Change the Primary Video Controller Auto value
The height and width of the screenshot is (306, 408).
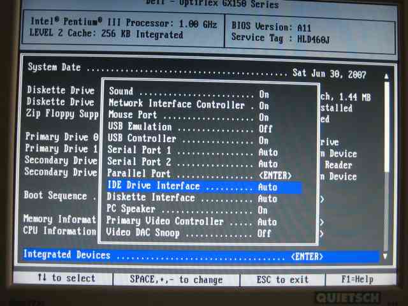click(267, 222)
